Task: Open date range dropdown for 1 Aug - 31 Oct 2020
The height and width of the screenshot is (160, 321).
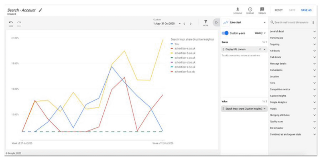Action: click(x=179, y=24)
